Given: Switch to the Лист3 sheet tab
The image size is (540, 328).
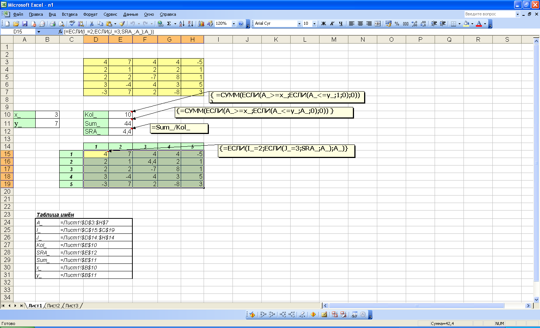Looking at the screenshot, I should [x=72, y=306].
